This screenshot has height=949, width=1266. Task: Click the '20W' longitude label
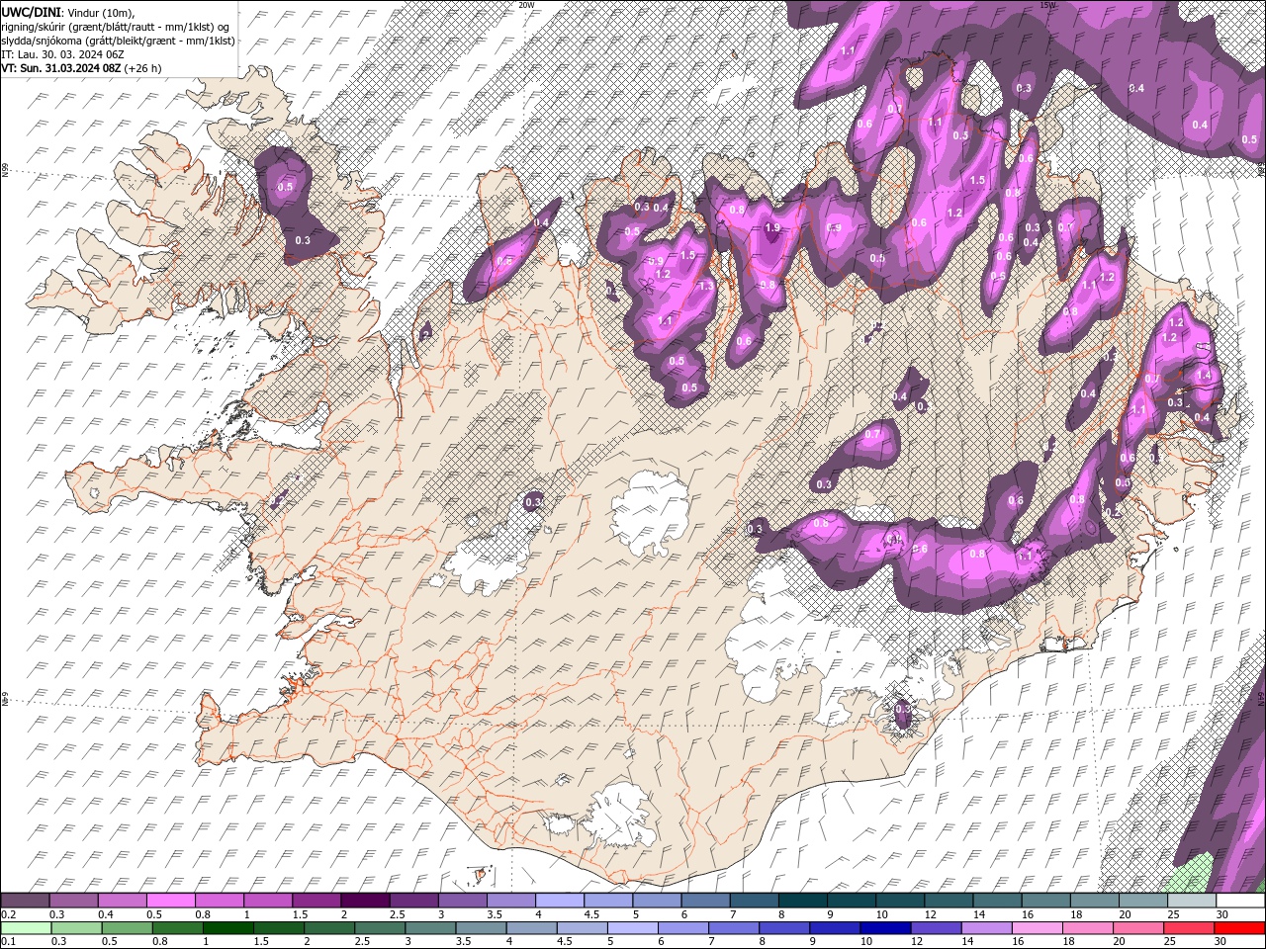tap(526, 5)
